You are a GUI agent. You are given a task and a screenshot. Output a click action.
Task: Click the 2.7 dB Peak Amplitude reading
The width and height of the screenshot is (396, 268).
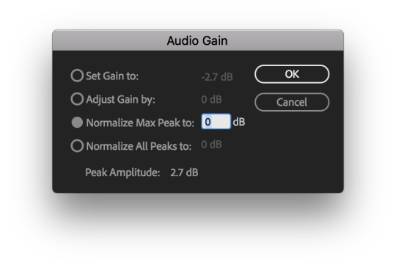pos(184,173)
